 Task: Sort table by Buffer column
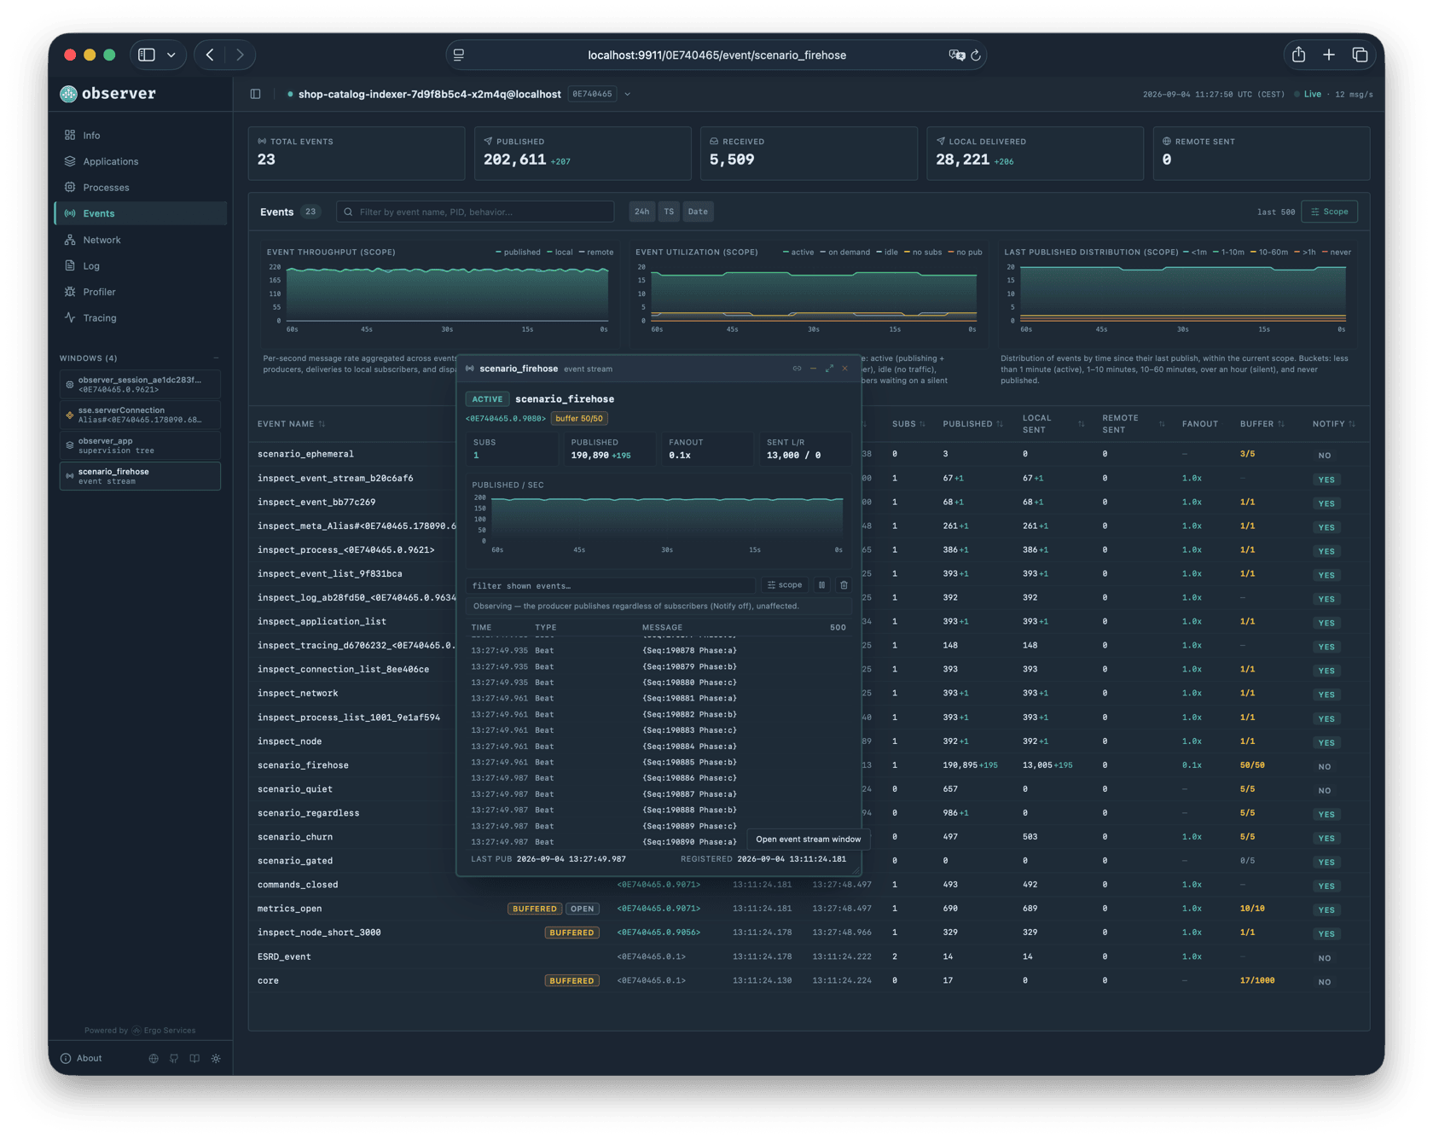tap(1262, 424)
